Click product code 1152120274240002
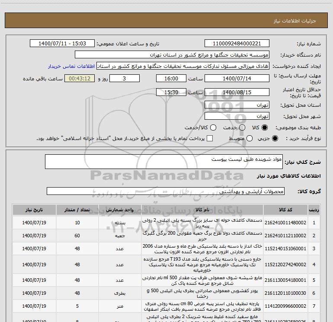The width and height of the screenshot is (333, 322). click(285, 265)
